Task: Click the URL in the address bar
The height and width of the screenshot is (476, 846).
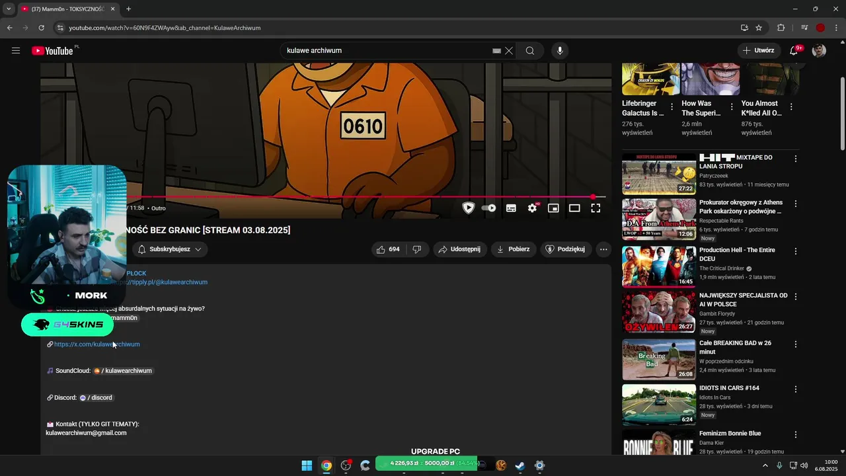Action: [x=165, y=28]
